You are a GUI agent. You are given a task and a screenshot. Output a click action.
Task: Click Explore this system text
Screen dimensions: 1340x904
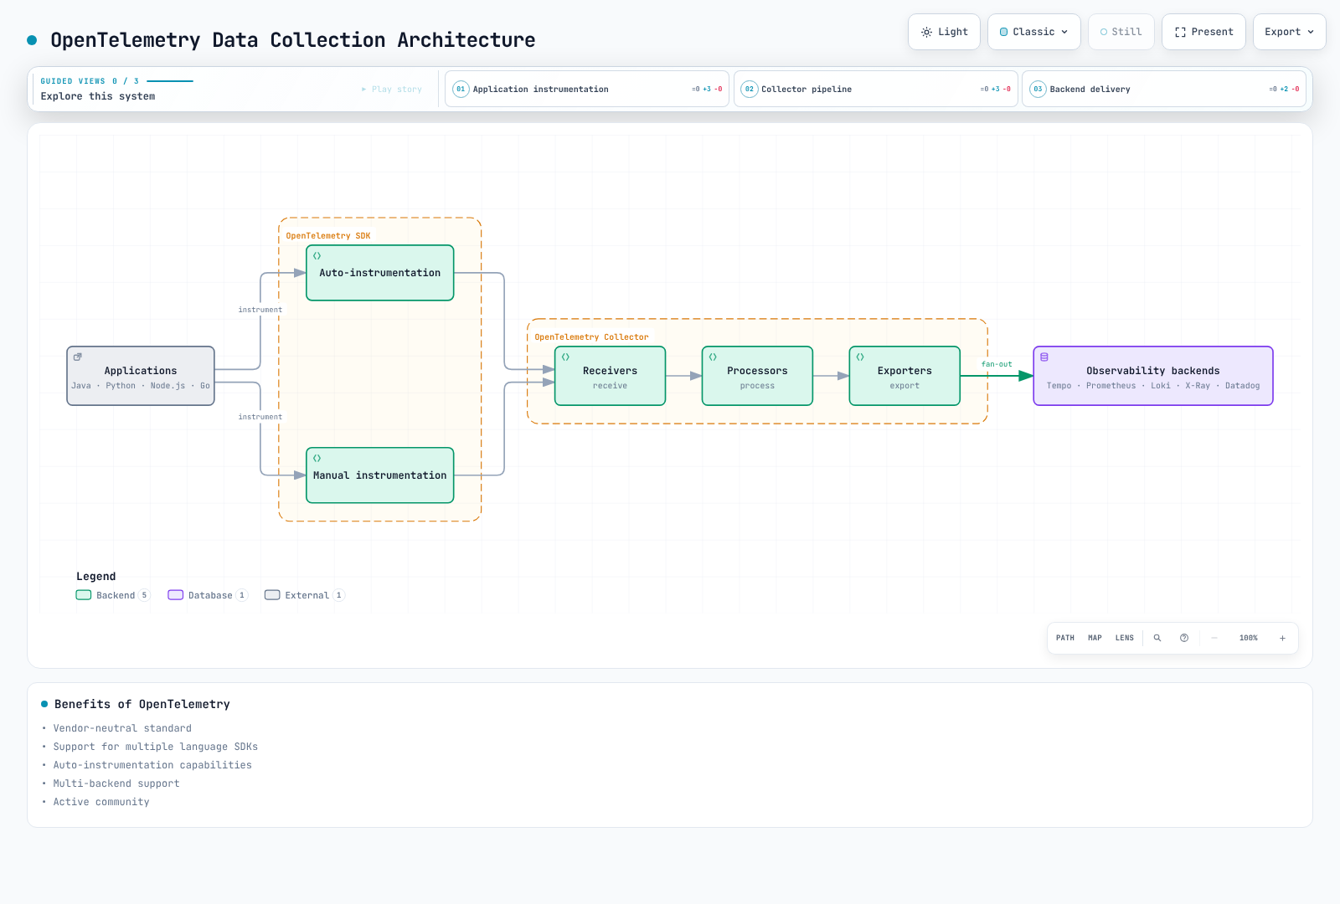(98, 96)
